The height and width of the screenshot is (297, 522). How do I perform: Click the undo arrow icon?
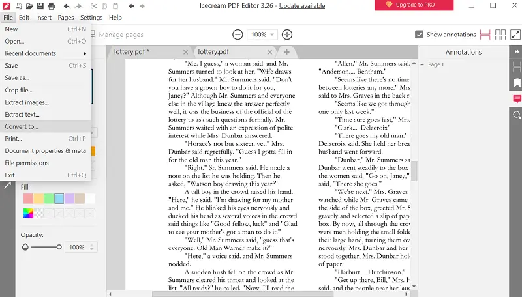(67, 6)
